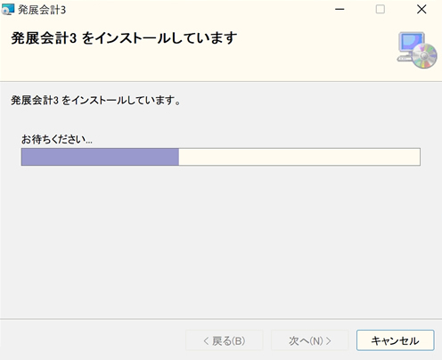
Task: Click the grayed-out maximize box
Action: [x=381, y=10]
